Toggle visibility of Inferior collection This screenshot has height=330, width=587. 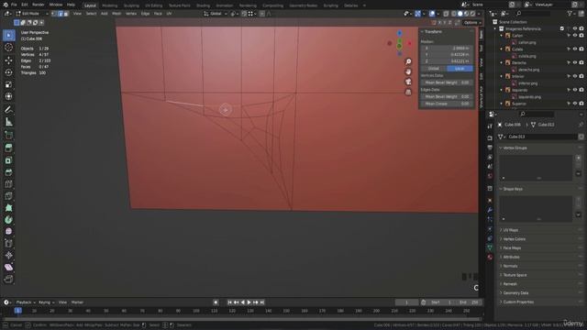coord(575,76)
